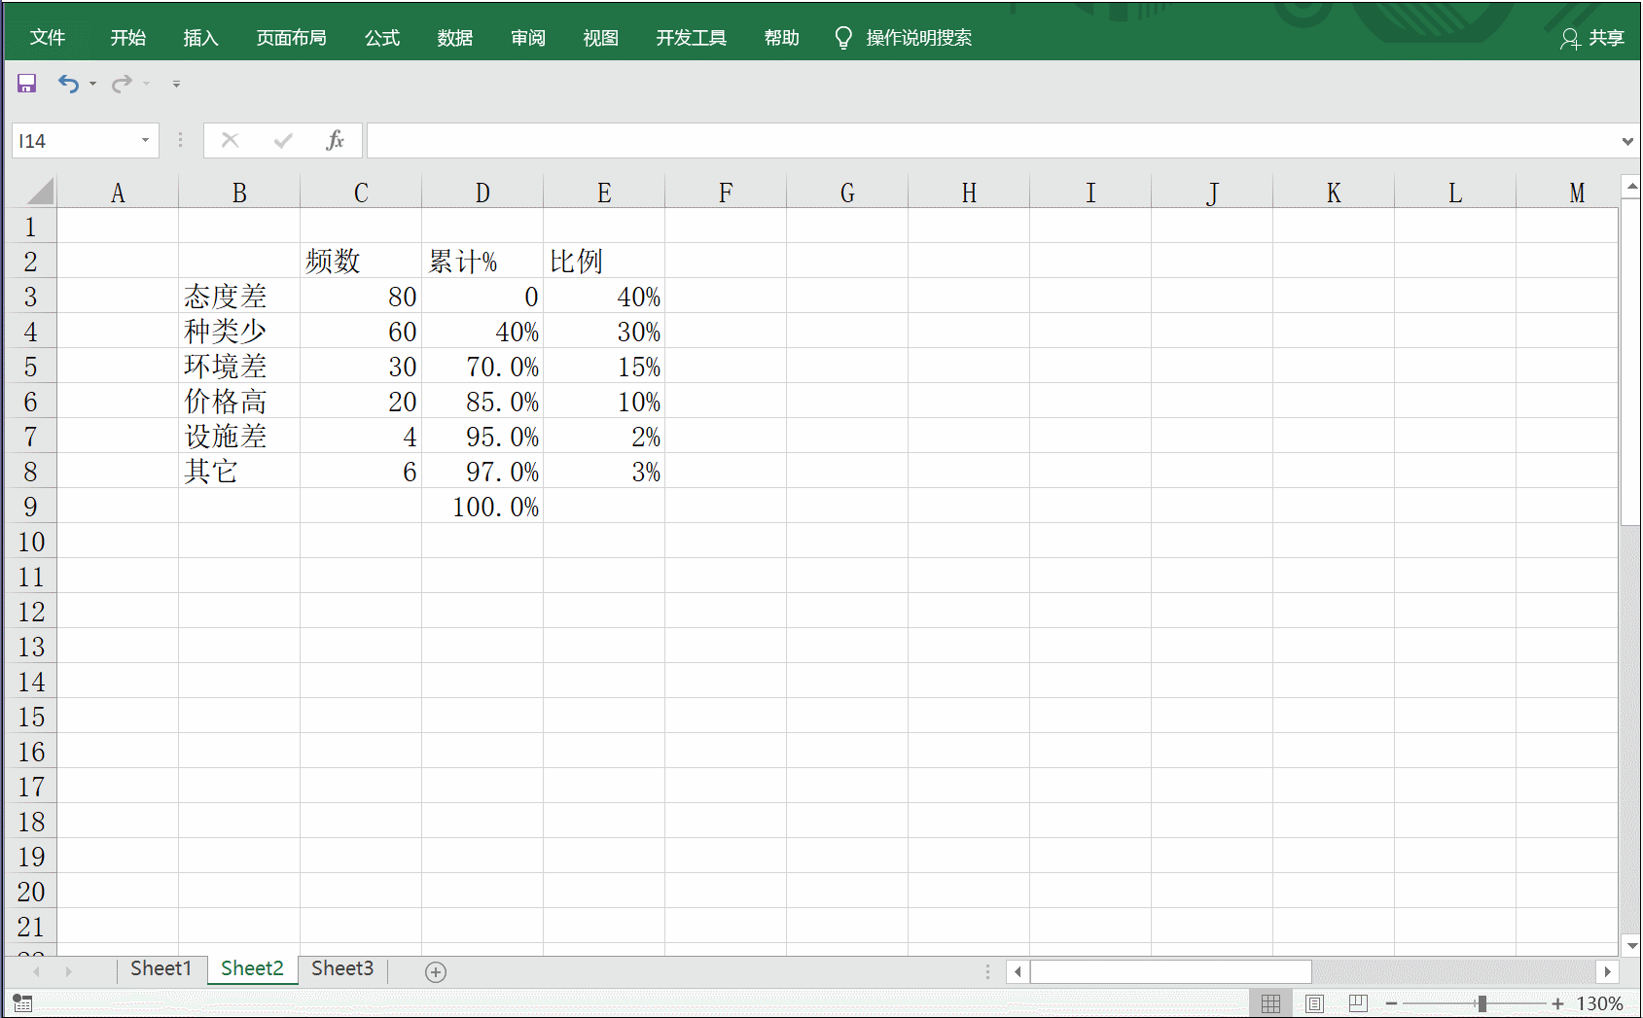This screenshot has height=1018, width=1643.
Task: Click the 共享 share button
Action: pyautogui.click(x=1592, y=38)
